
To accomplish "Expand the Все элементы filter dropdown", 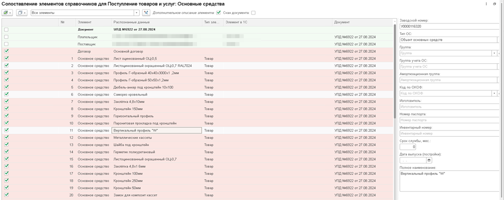I will [x=137, y=13].
